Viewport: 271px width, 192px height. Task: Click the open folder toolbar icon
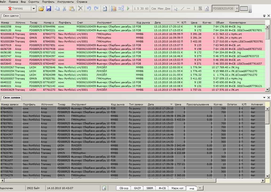(x=41, y=9)
